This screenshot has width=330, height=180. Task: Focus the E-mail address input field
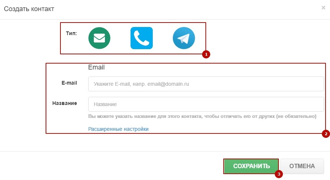click(x=206, y=84)
